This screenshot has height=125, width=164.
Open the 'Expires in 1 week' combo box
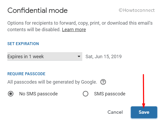tap(45, 57)
